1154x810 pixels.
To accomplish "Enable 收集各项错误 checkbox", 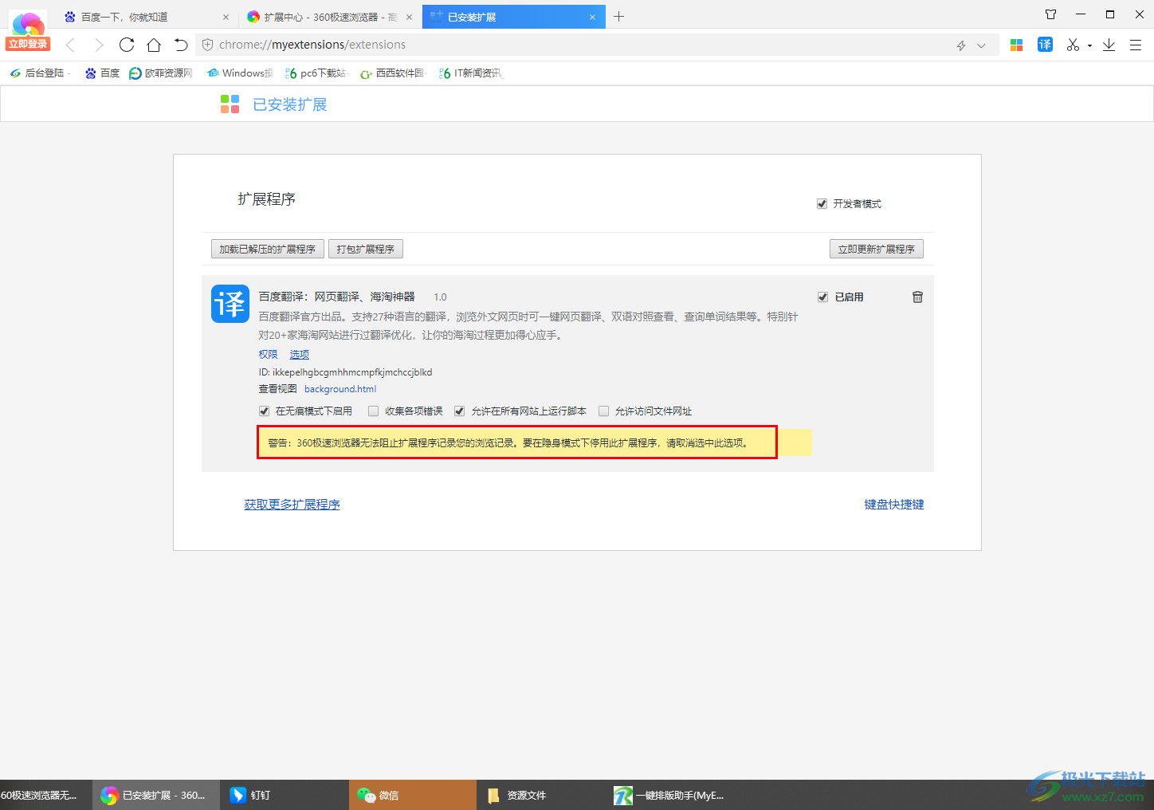I will (373, 411).
